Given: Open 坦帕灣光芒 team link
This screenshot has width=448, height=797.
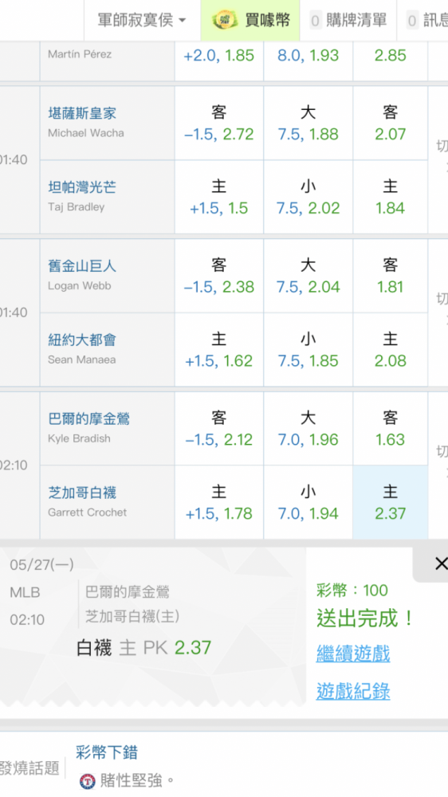Looking at the screenshot, I should point(82,187).
